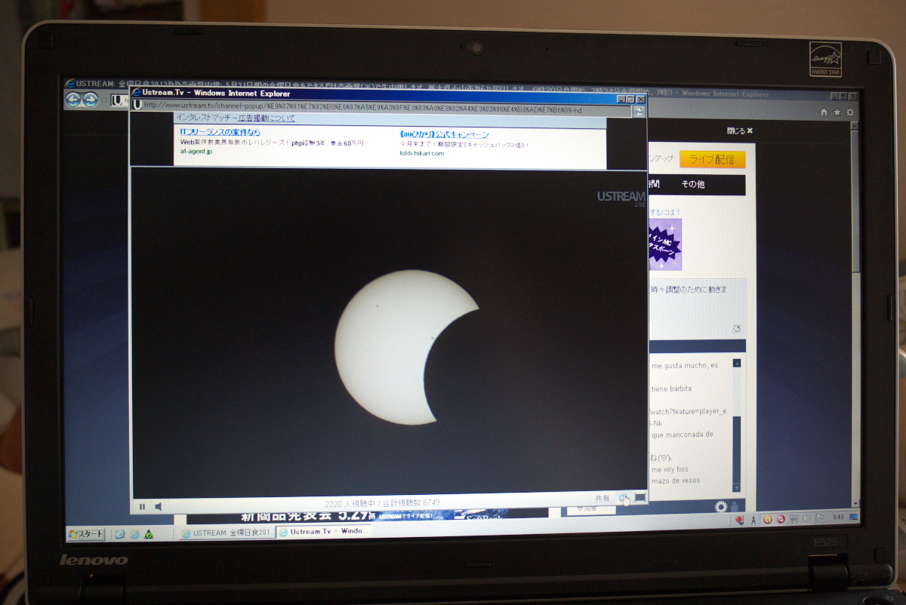Go back in the background IE window

tap(73, 100)
